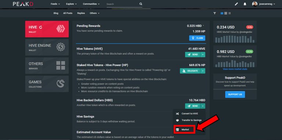Switch to grid view layout
This screenshot has width=282, height=140.
click(225, 13)
